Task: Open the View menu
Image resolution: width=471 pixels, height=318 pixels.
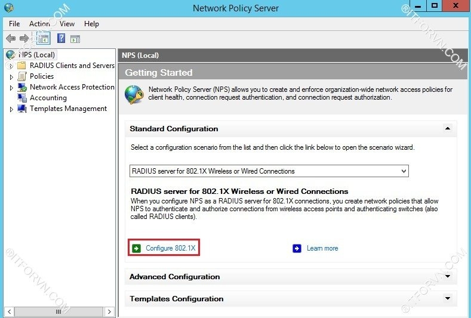Action: click(x=67, y=24)
